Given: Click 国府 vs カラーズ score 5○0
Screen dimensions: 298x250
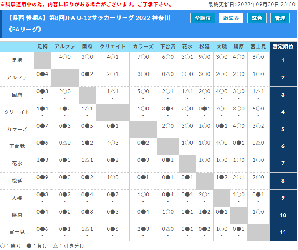Looking at the screenshot, I should (x=143, y=92).
